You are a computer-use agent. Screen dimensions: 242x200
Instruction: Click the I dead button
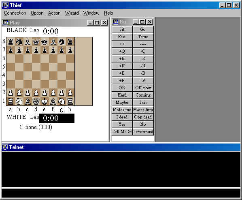[122, 117]
